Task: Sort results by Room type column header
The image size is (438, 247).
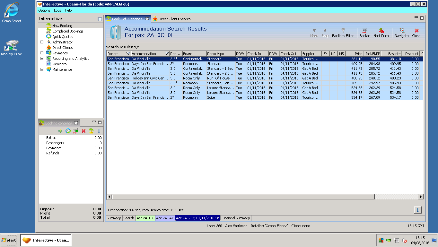Action: [221, 54]
